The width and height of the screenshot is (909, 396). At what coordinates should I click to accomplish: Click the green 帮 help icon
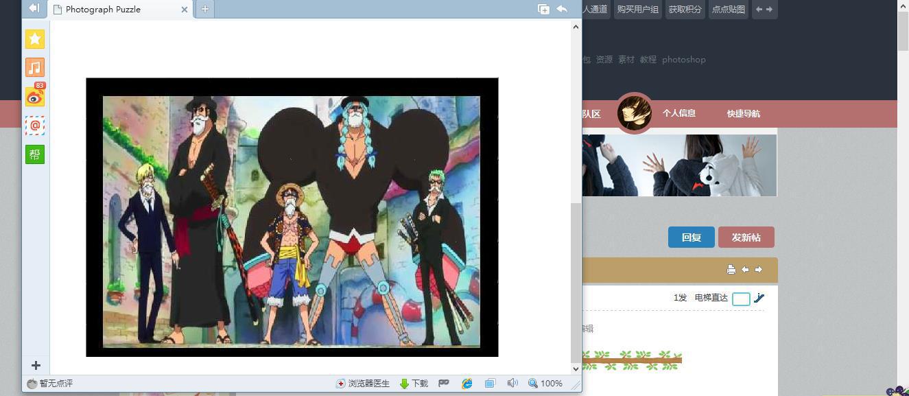click(35, 154)
